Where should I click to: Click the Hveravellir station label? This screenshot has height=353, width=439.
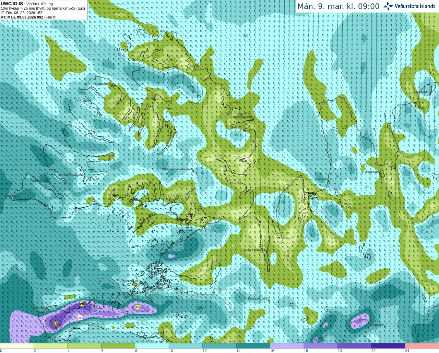tap(377, 324)
